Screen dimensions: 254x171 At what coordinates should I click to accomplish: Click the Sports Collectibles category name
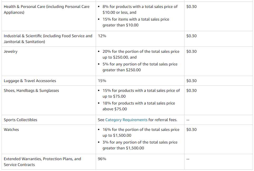point(21,120)
